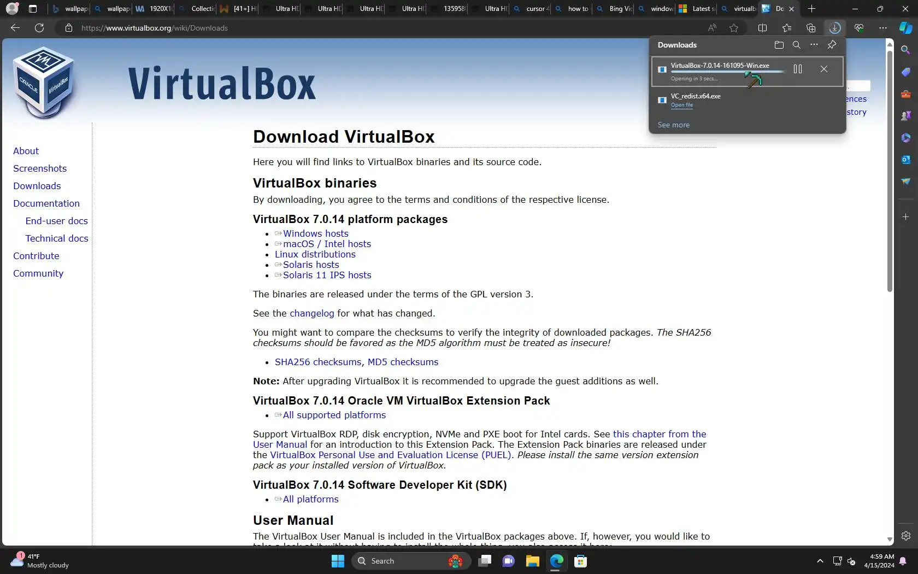Switch to the 'cursor 4' tab
918x574 pixels.
click(x=530, y=9)
